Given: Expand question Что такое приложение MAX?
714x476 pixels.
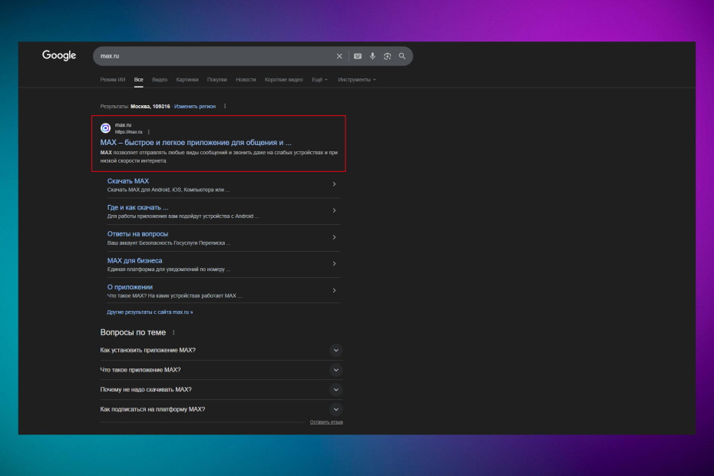Looking at the screenshot, I should pos(336,370).
